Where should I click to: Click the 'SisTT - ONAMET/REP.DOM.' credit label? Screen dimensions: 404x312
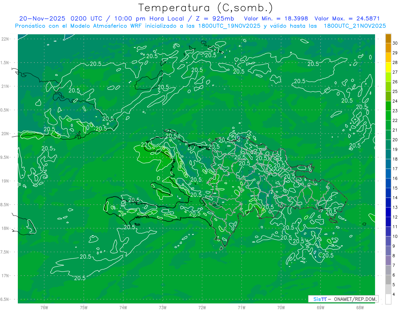343,299
